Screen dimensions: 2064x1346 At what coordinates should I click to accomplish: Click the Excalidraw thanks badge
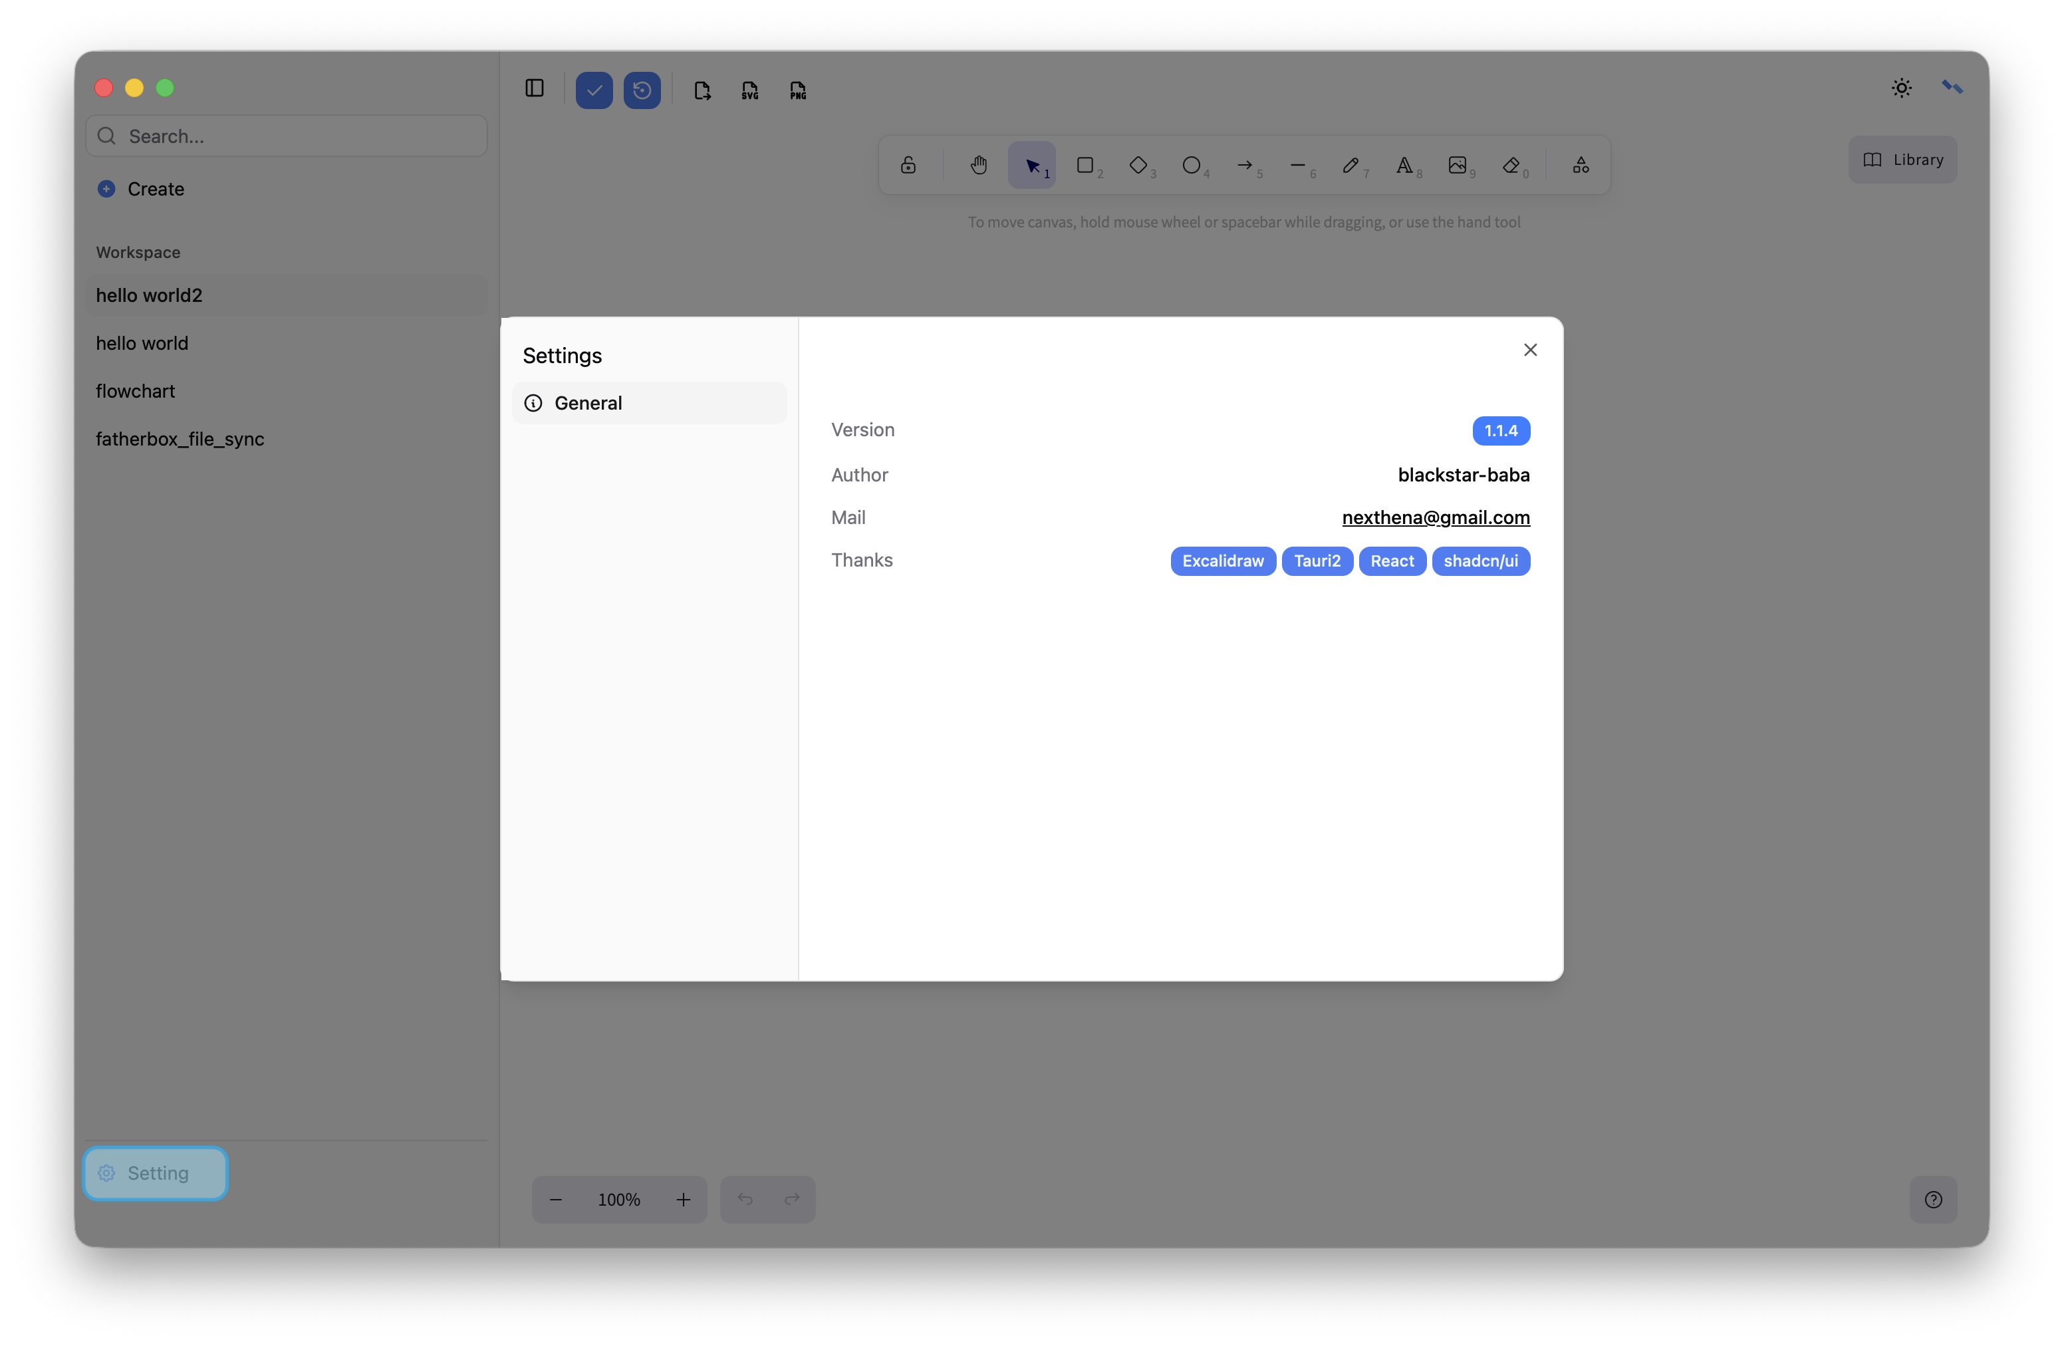[x=1223, y=561]
